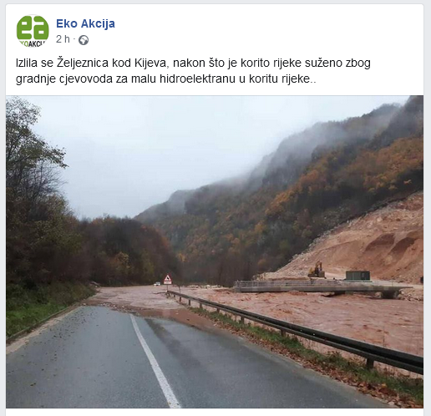The image size is (431, 416).
Task: Click the foggy mountain ridge in the photo
Action: tap(278, 156)
